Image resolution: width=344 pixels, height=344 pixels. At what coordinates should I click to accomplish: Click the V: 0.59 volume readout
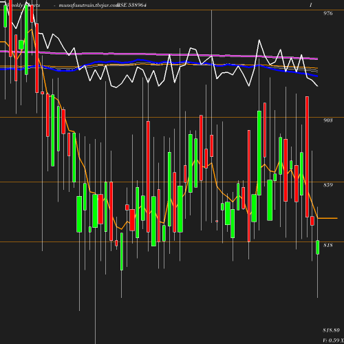click(x=333, y=341)
